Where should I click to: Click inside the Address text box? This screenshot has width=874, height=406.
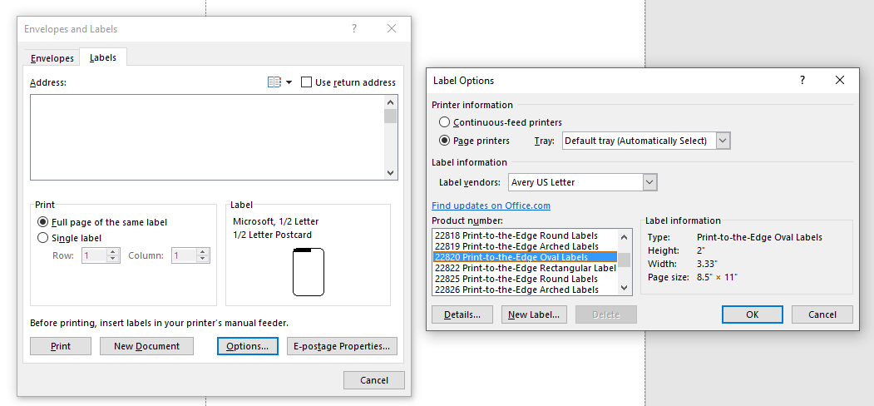tap(206, 136)
